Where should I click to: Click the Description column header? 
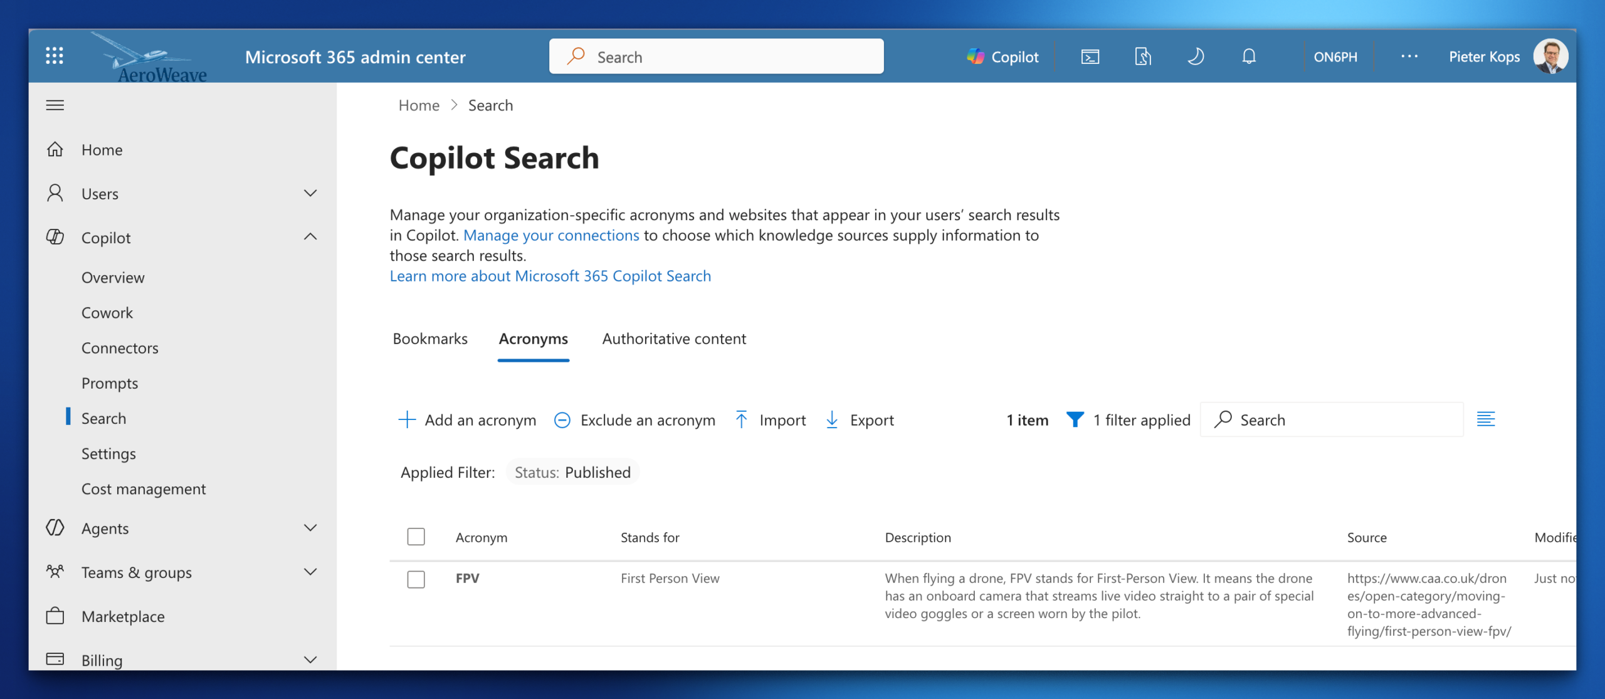(918, 537)
